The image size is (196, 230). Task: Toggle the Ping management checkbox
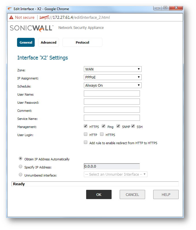pyautogui.click(x=103, y=126)
